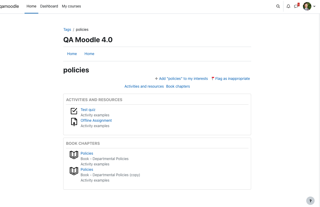The image size is (320, 207).
Task: Click the second Policies book icon
Action: (74, 171)
